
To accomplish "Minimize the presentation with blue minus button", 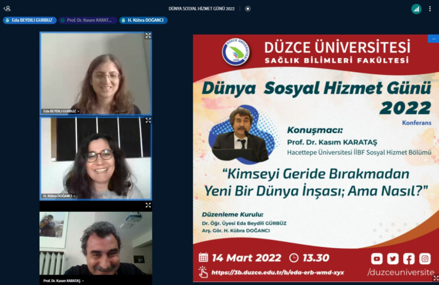I will coord(433,39).
